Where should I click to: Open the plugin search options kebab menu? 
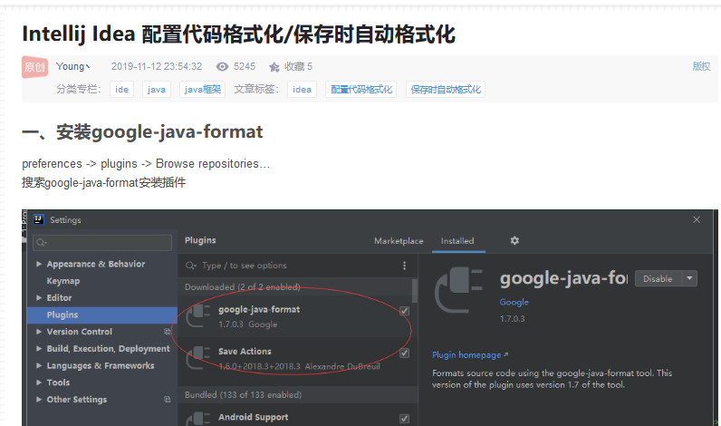(x=404, y=266)
